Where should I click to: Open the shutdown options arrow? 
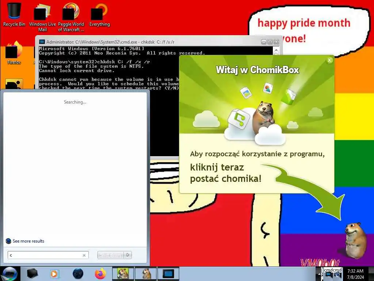click(128, 255)
